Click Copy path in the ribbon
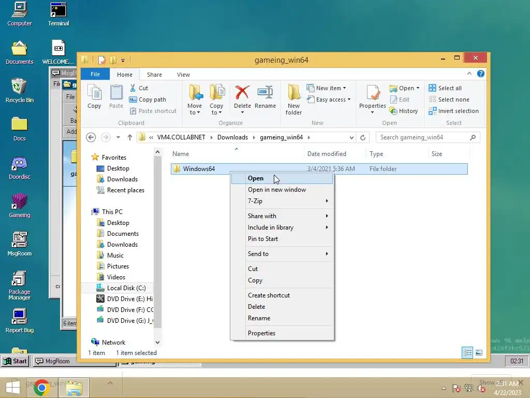The image size is (530, 398). 148,99
